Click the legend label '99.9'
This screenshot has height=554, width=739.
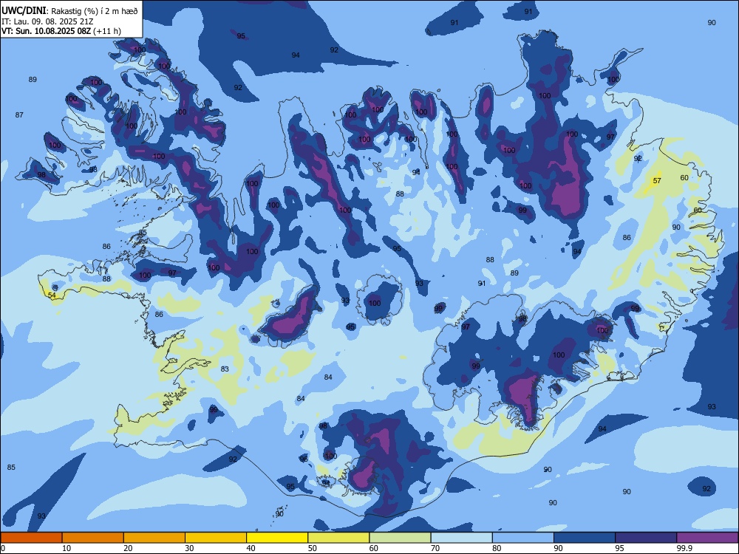tap(684, 548)
